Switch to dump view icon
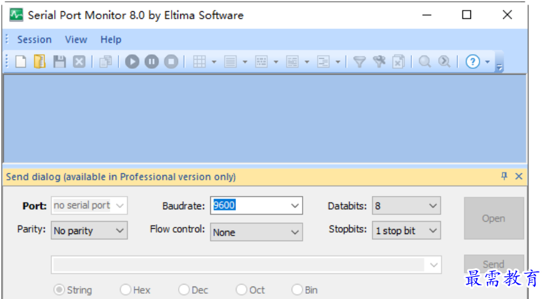This screenshot has width=545, height=299. click(x=261, y=62)
